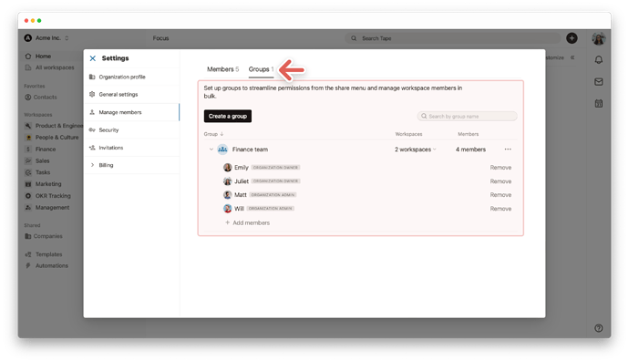Viewport: 629px width, 361px height.
Task: Select the Groups tab
Action: (x=261, y=69)
